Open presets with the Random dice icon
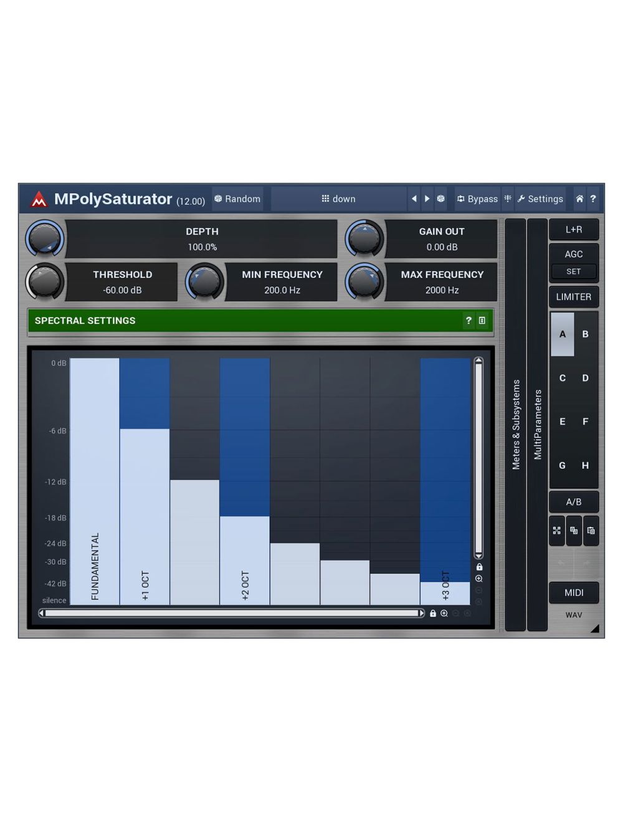This screenshot has width=623, height=822. click(237, 199)
